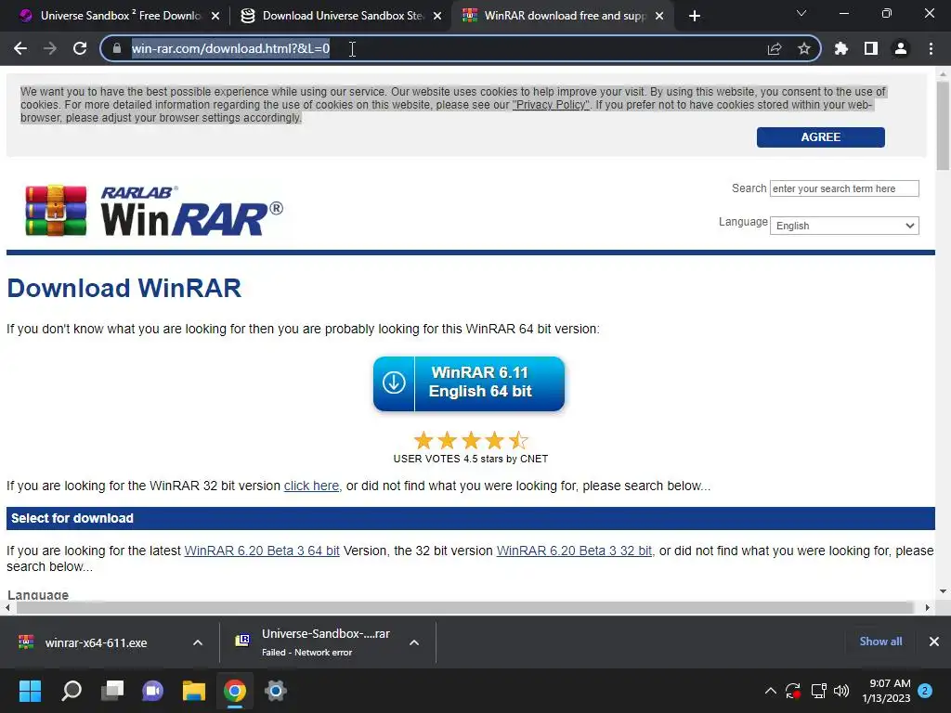Go back with the browser back arrow
951x713 pixels.
(x=20, y=48)
